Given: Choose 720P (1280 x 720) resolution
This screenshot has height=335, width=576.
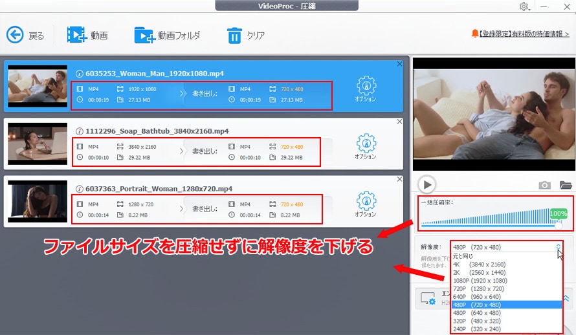Looking at the screenshot, I should [x=507, y=289].
